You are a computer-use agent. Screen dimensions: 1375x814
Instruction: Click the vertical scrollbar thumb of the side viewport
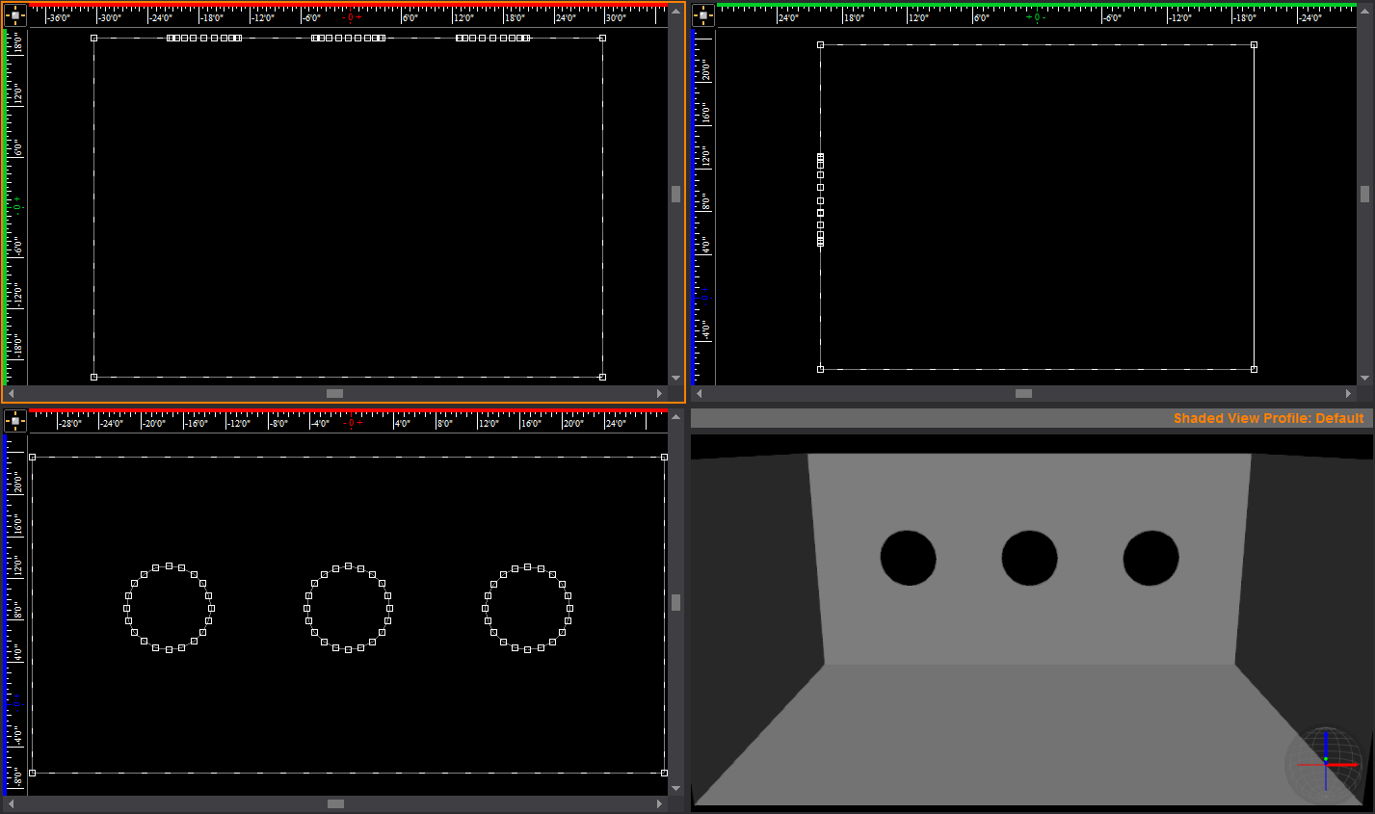(1363, 193)
